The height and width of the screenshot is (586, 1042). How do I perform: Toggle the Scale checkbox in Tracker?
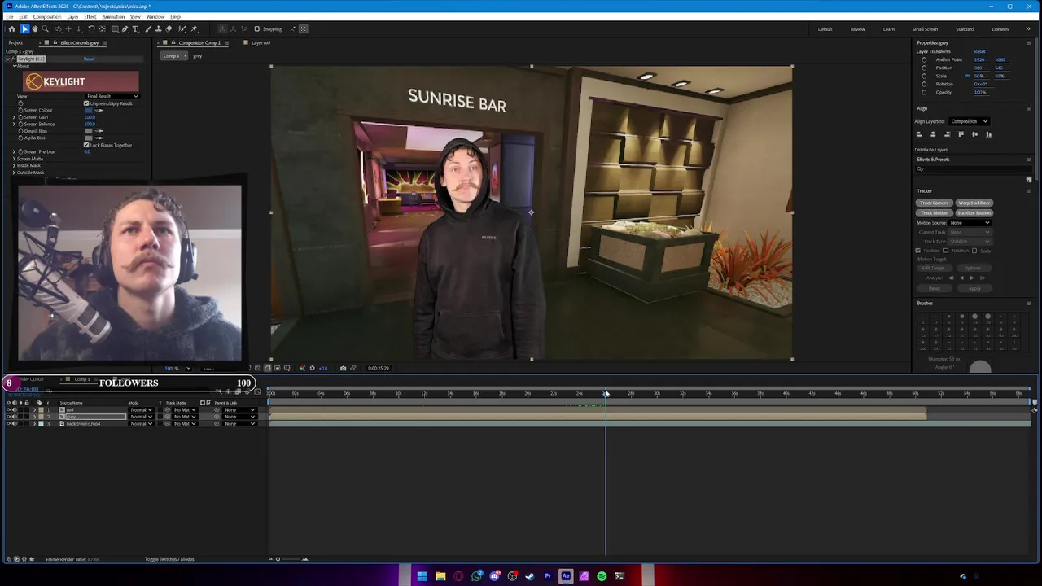tap(974, 251)
